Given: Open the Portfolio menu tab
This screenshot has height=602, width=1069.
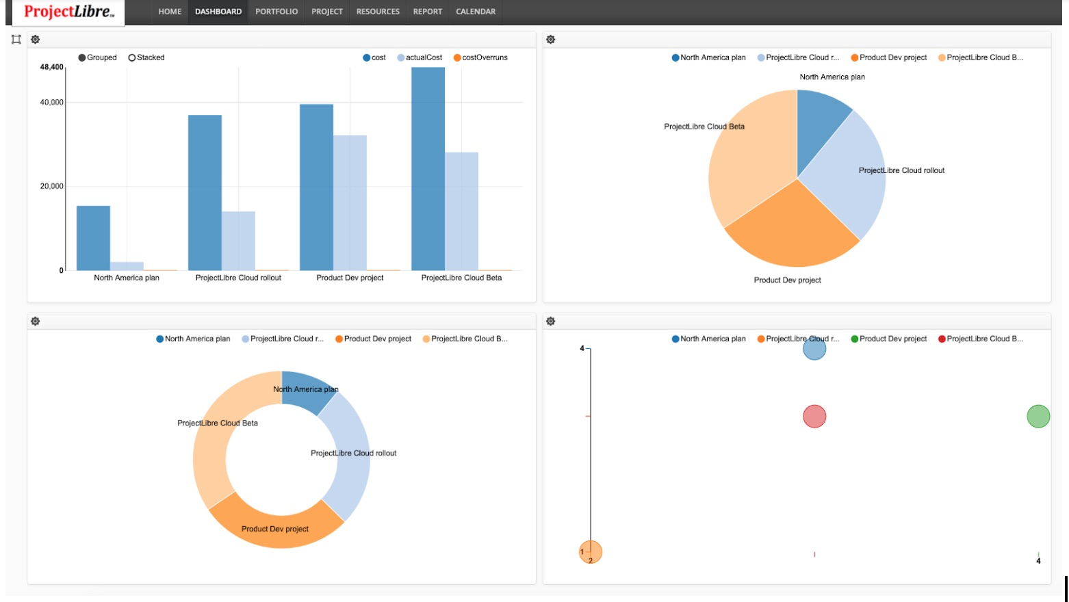Looking at the screenshot, I should (x=276, y=12).
